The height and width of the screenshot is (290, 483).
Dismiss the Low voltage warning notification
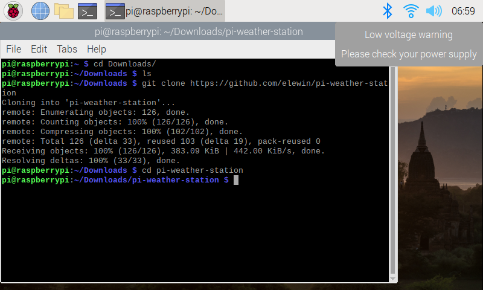pos(409,44)
